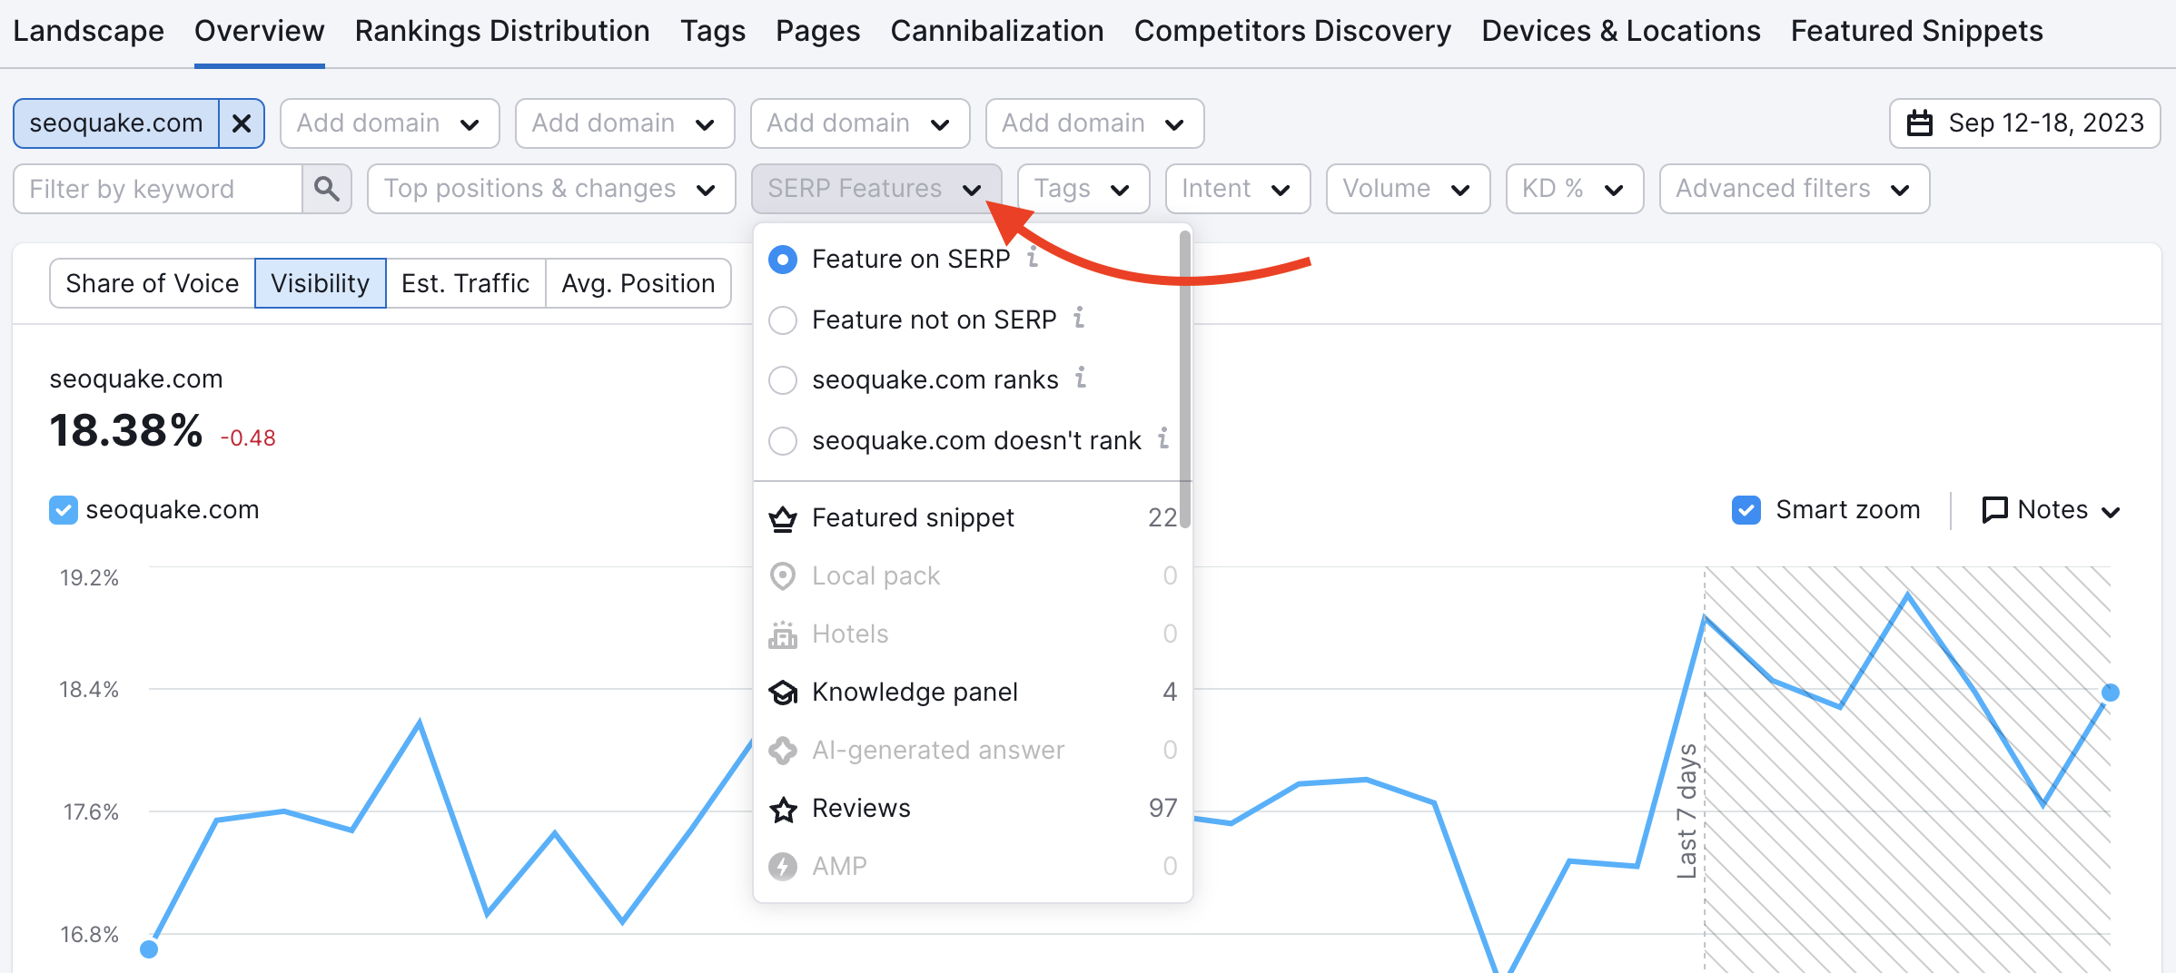Select seoquake.com doesn't rank radio button
This screenshot has height=973, width=2176.
coord(783,441)
